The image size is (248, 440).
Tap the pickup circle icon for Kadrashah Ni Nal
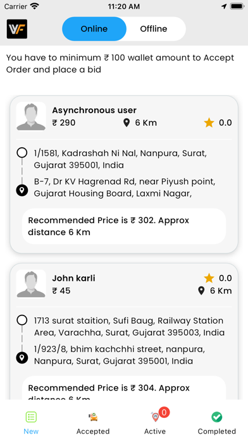[x=22, y=153]
